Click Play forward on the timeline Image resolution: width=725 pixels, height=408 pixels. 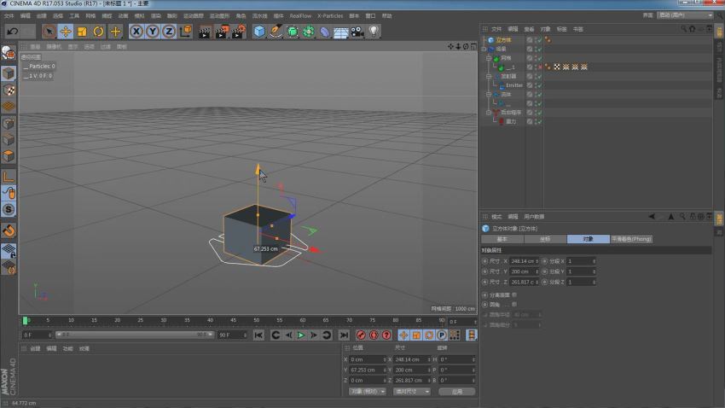301,335
